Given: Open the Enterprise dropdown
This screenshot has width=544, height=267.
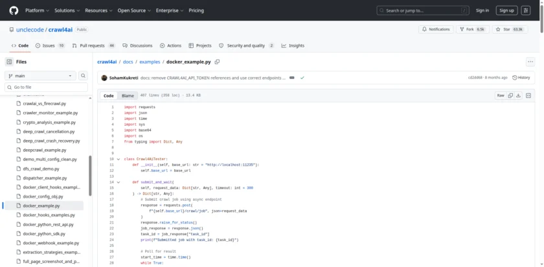Looking at the screenshot, I should 170,10.
